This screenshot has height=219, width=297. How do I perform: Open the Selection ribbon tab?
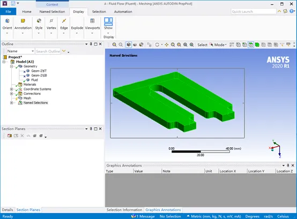click(x=99, y=12)
